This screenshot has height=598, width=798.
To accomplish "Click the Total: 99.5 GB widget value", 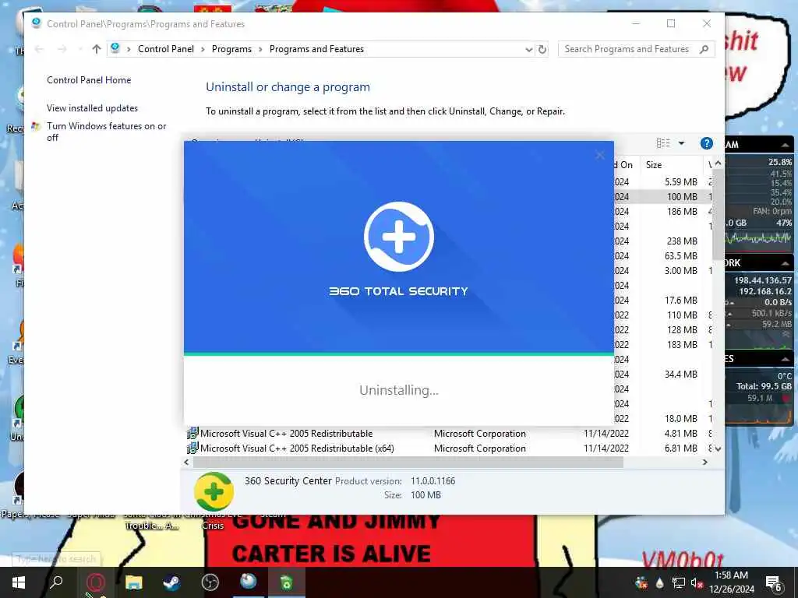I will (x=764, y=386).
